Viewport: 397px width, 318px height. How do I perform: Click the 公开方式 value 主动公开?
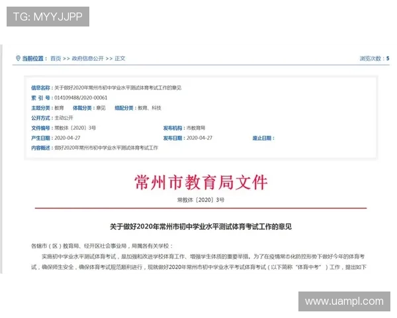[64, 118]
